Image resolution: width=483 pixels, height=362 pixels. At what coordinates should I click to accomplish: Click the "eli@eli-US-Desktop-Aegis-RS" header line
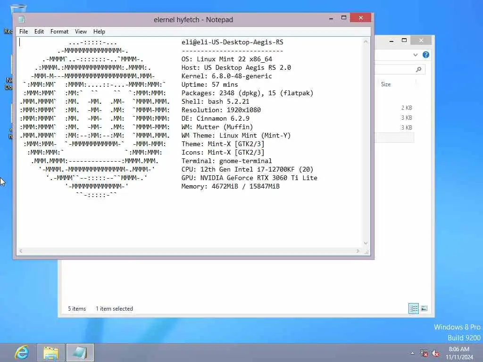[x=232, y=42]
